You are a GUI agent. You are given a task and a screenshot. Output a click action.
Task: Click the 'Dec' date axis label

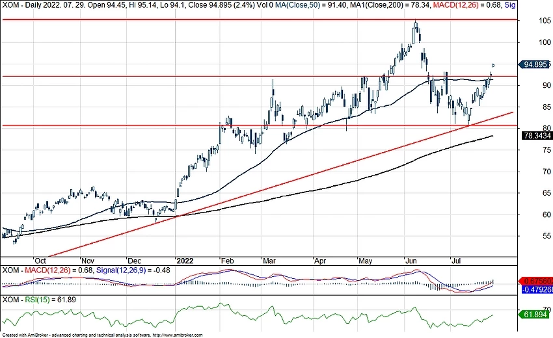[x=135, y=261]
